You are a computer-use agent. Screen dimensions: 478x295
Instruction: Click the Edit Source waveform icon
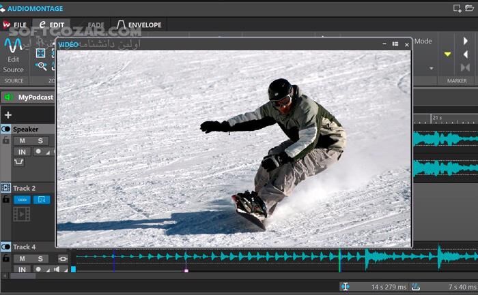(x=13, y=46)
